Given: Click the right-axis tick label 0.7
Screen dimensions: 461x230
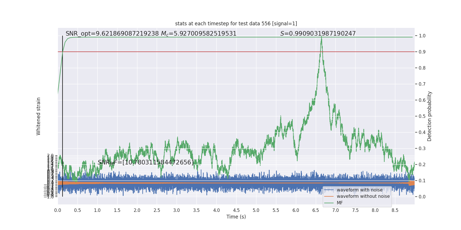Looking at the screenshot, I should click(x=422, y=84).
